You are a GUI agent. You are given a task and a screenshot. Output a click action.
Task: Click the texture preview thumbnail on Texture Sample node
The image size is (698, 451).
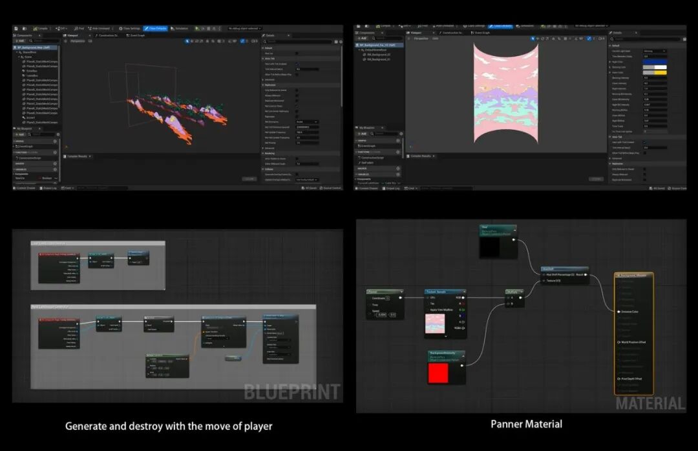click(x=435, y=323)
